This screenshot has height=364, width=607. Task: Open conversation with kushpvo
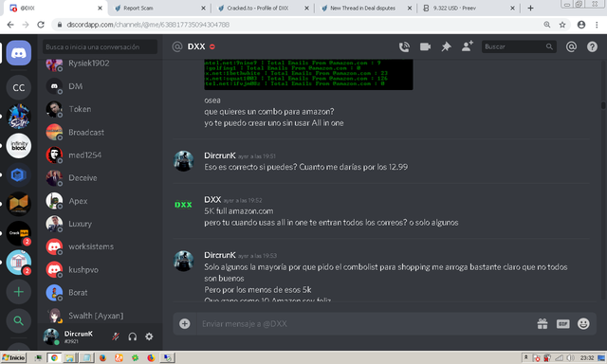[x=100, y=269]
